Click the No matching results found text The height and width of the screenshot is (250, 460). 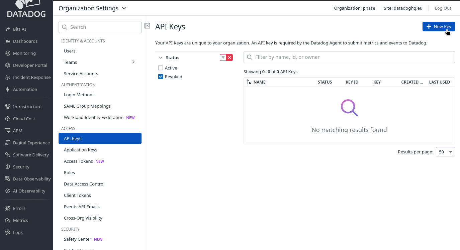(x=349, y=130)
